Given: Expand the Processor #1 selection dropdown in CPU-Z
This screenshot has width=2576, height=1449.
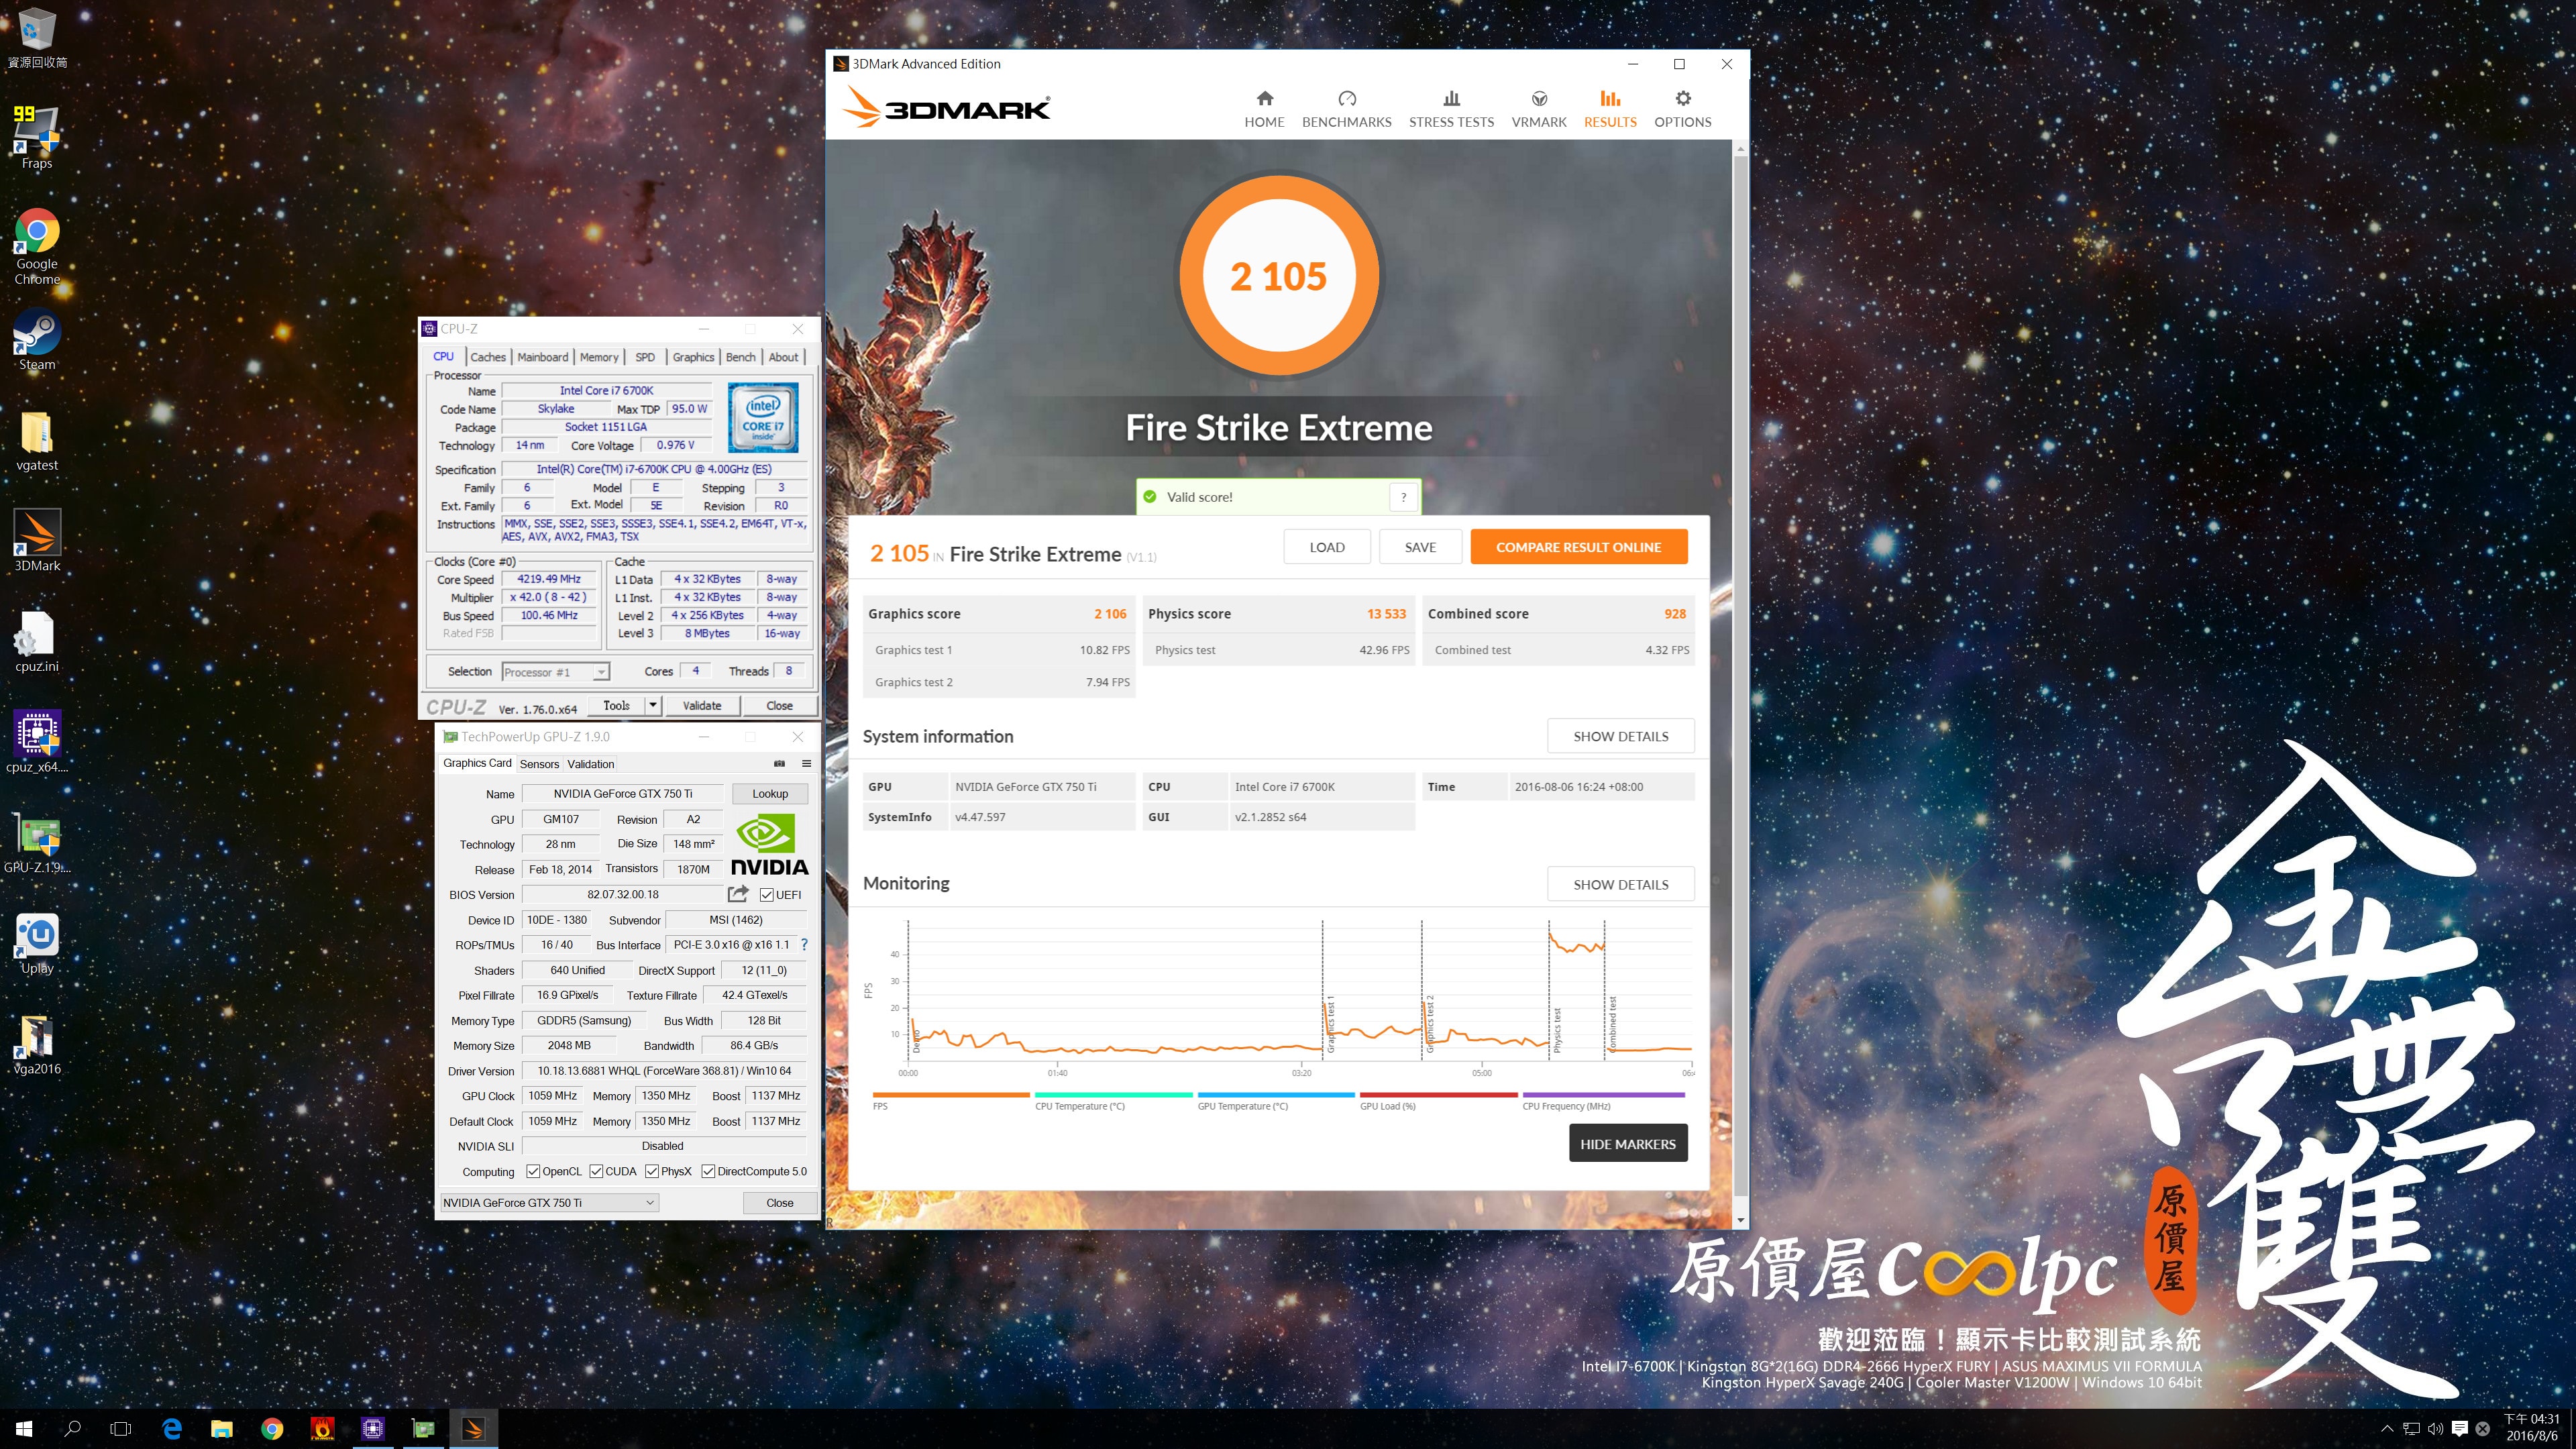Looking at the screenshot, I should pyautogui.click(x=600, y=672).
